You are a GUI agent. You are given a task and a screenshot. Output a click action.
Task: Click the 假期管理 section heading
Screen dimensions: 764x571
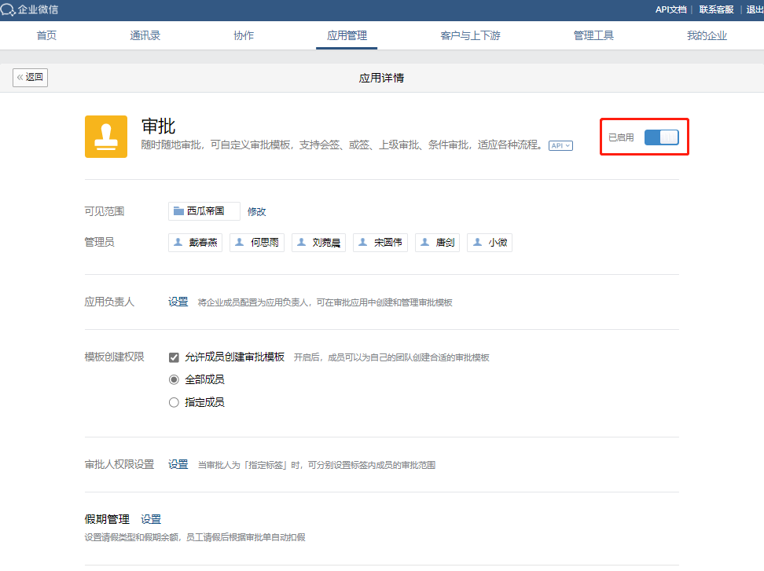107,519
